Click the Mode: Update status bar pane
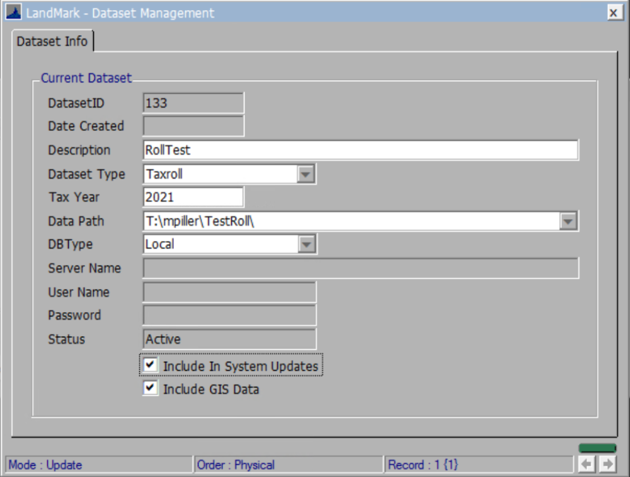630x477 pixels. 94,465
